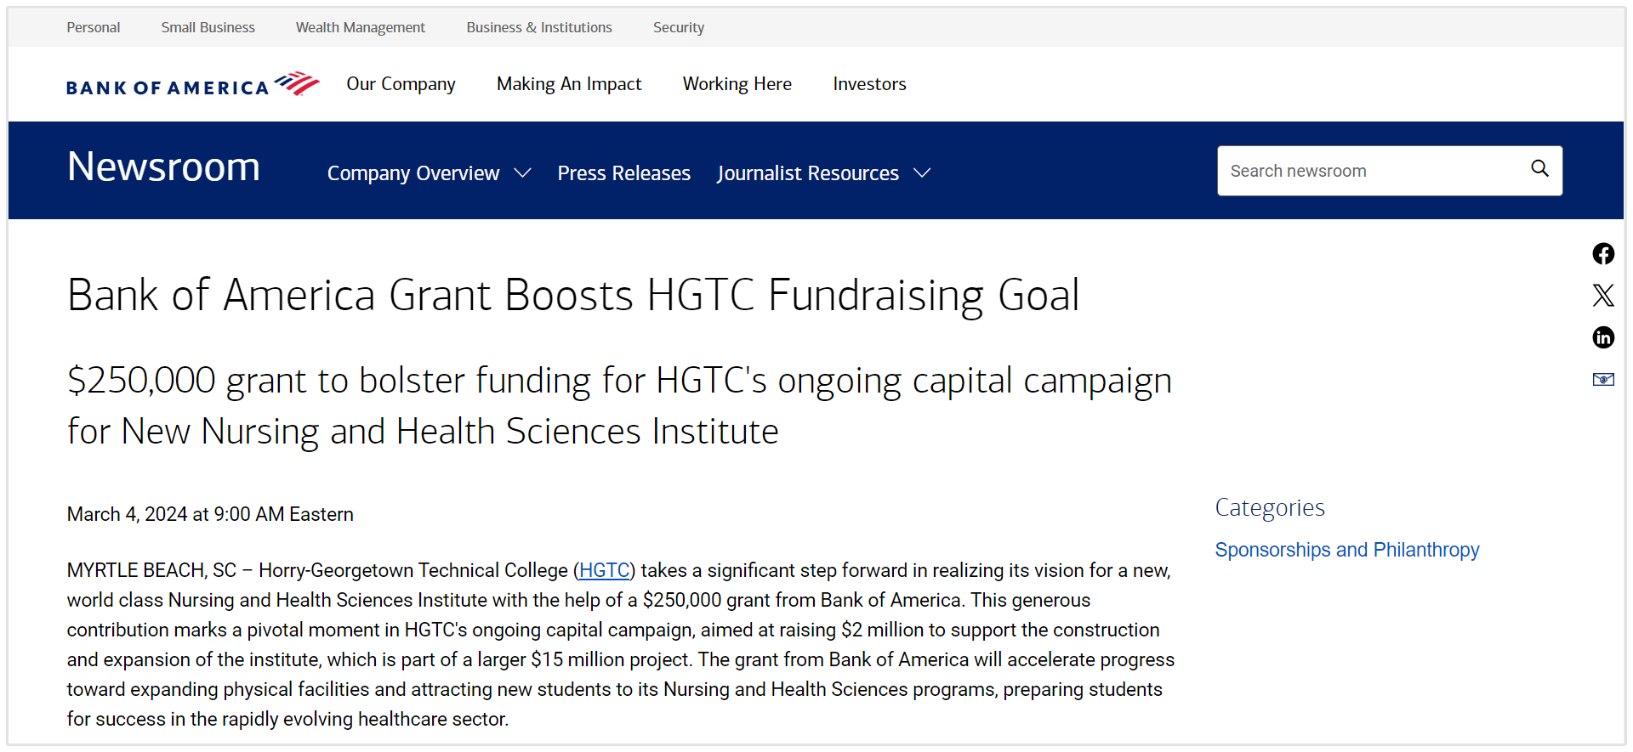Expand the Company Overview chevron
Image resolution: width=1633 pixels, height=752 pixels.
tap(523, 173)
